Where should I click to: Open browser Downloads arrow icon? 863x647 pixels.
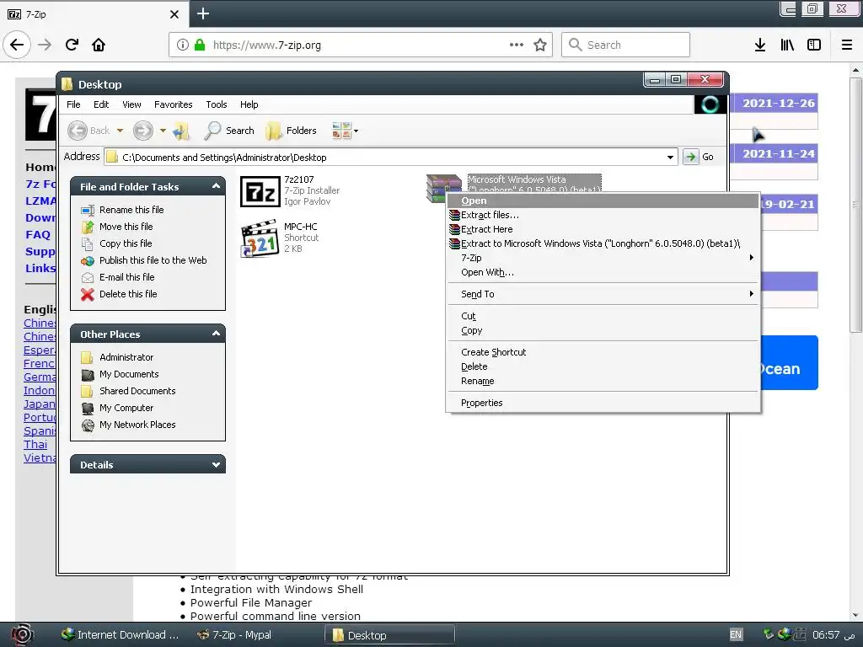click(759, 45)
